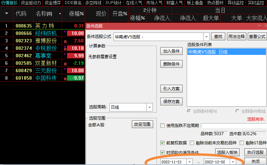Click the 关闭 button
The width and height of the screenshot is (267, 165).
tap(255, 161)
